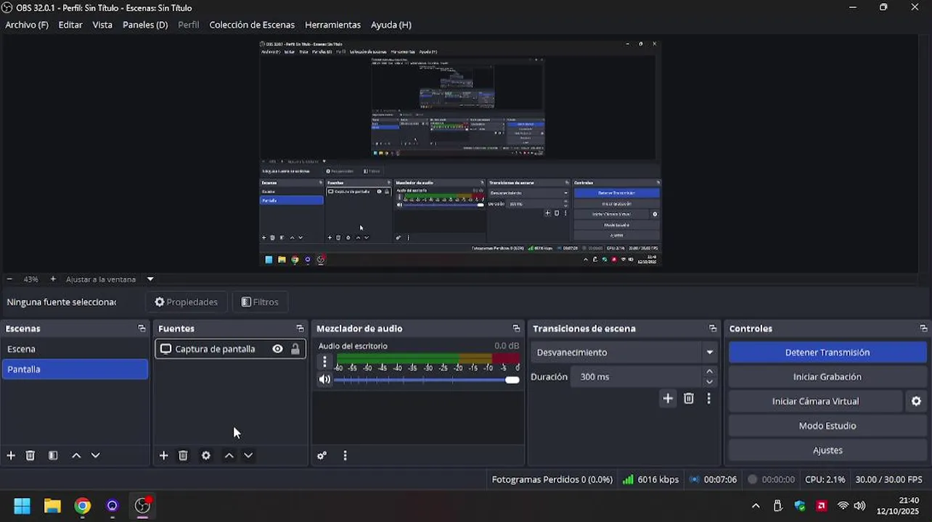
Task: Click 6016 kbps bitrate status
Action: click(653, 479)
